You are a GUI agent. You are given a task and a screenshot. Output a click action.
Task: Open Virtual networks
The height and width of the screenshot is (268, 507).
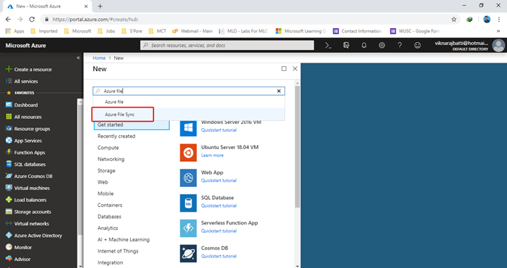pyautogui.click(x=27, y=224)
